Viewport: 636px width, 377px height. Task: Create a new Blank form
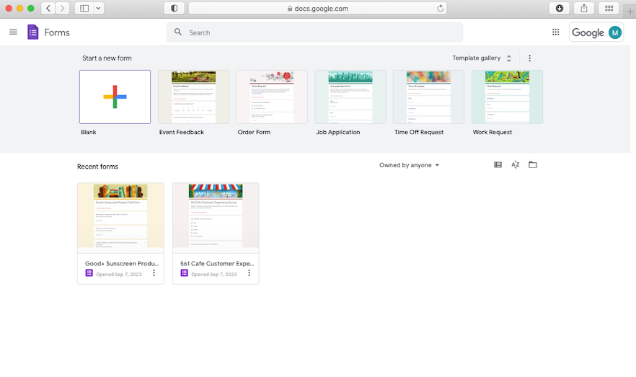(115, 97)
